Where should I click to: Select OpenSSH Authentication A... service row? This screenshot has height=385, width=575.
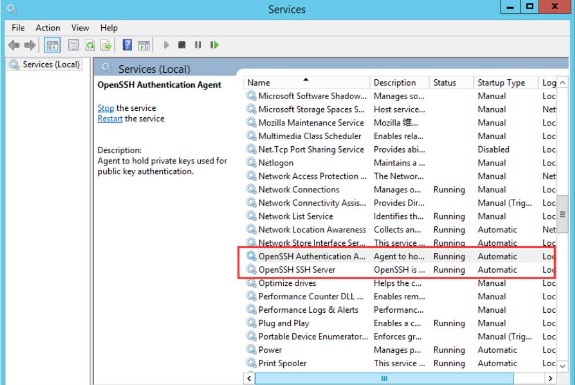400,256
